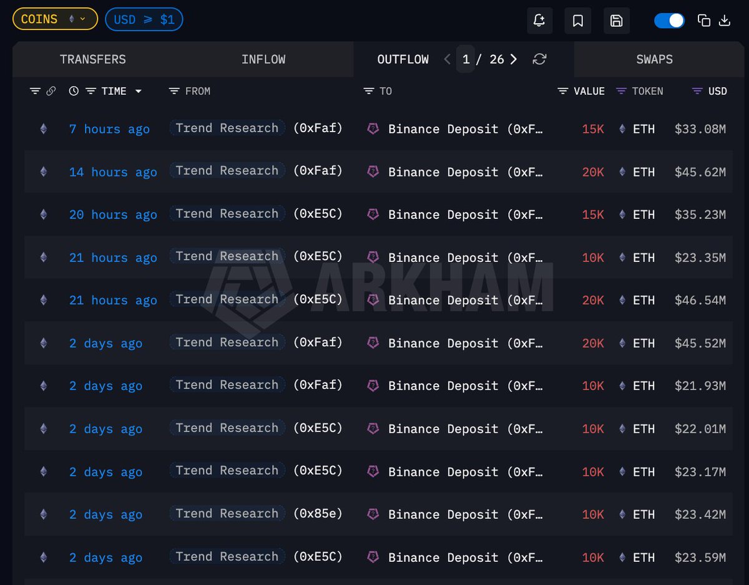Click ETH token in the $33.08M row
This screenshot has height=585, width=749.
click(644, 129)
